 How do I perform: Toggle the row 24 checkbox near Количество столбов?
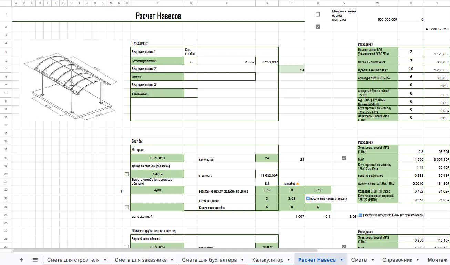[x=127, y=207]
